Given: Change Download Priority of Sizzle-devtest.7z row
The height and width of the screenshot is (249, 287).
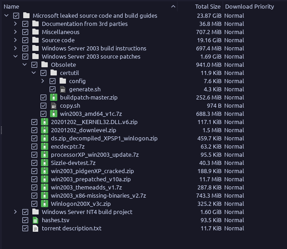Looking at the screenshot, I should [x=234, y=163].
